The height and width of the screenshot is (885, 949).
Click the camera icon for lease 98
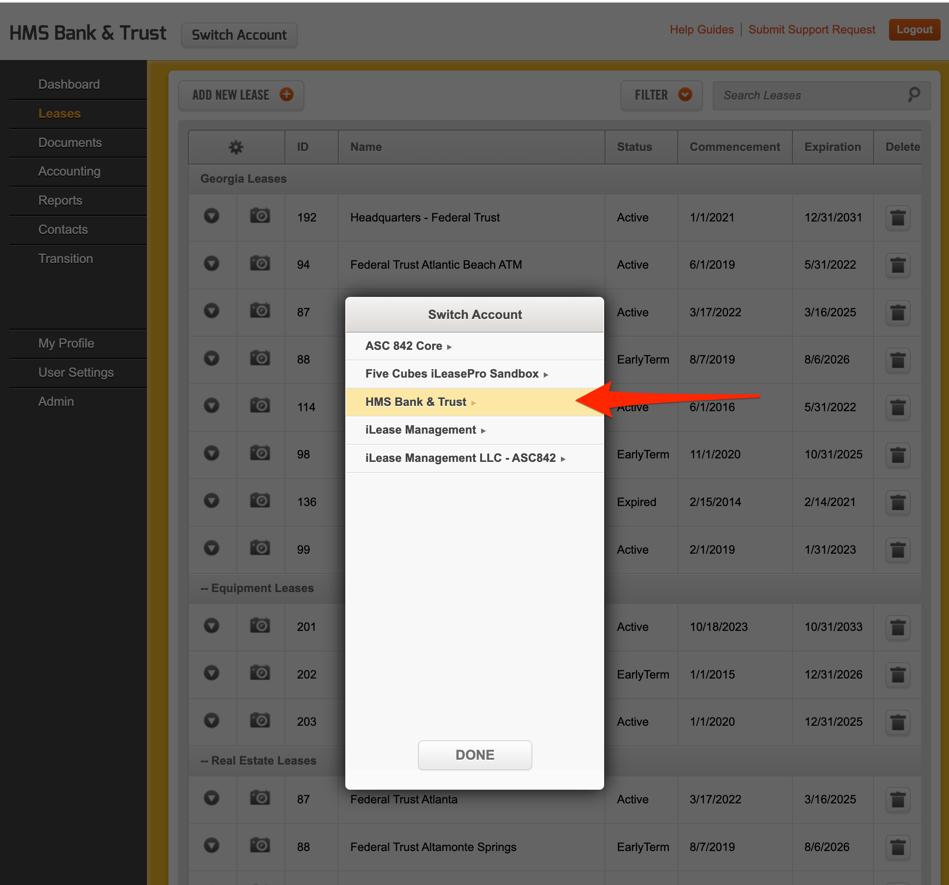[260, 453]
